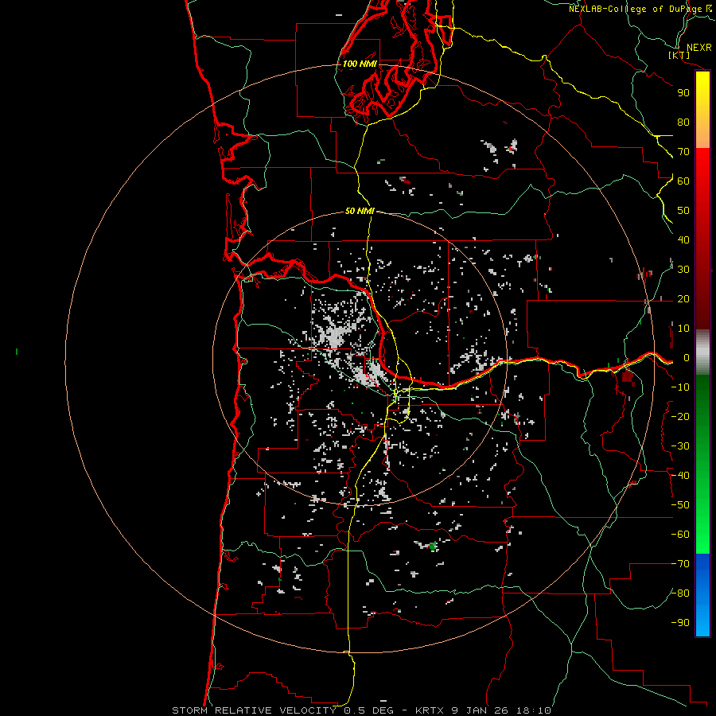716x716 pixels.
Task: Click the -60 value on velocity scale
Action: coord(680,535)
